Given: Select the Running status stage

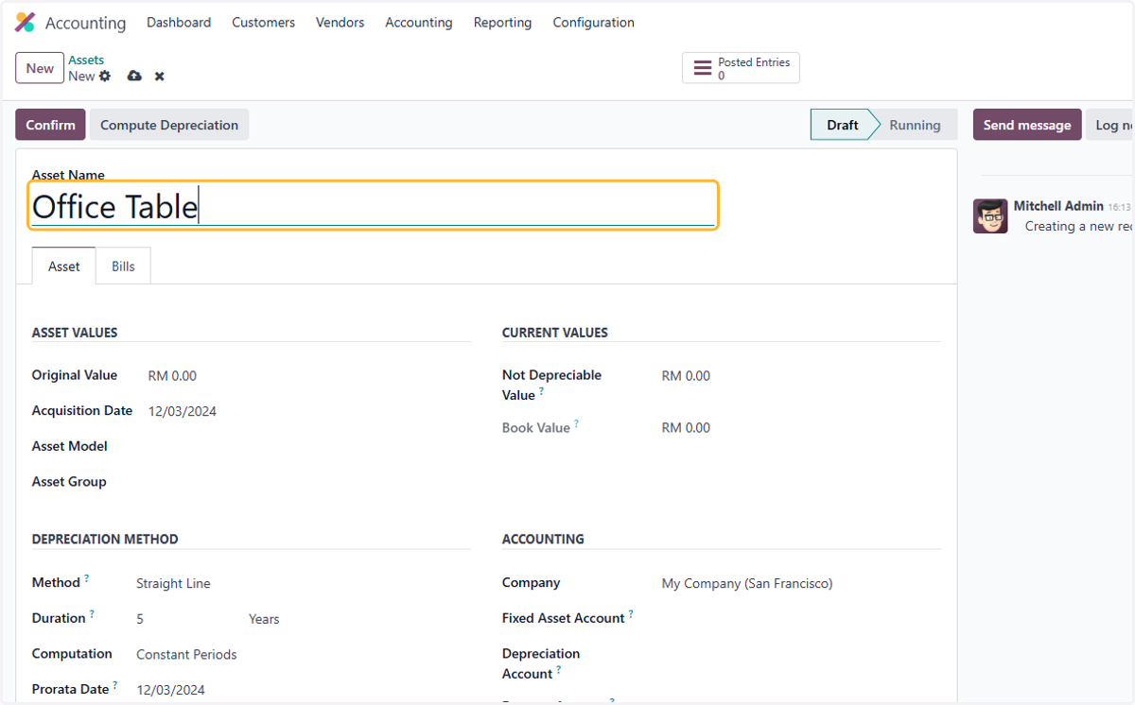Looking at the screenshot, I should [915, 125].
